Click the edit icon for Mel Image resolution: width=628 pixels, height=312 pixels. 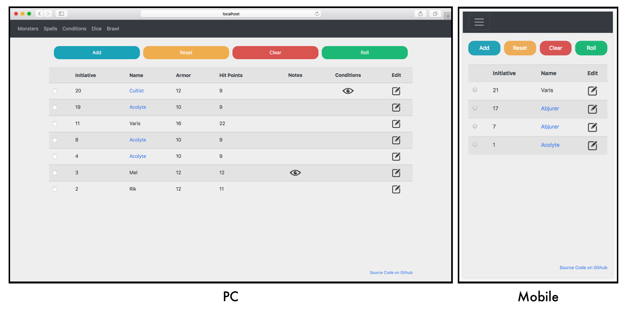pyautogui.click(x=396, y=172)
